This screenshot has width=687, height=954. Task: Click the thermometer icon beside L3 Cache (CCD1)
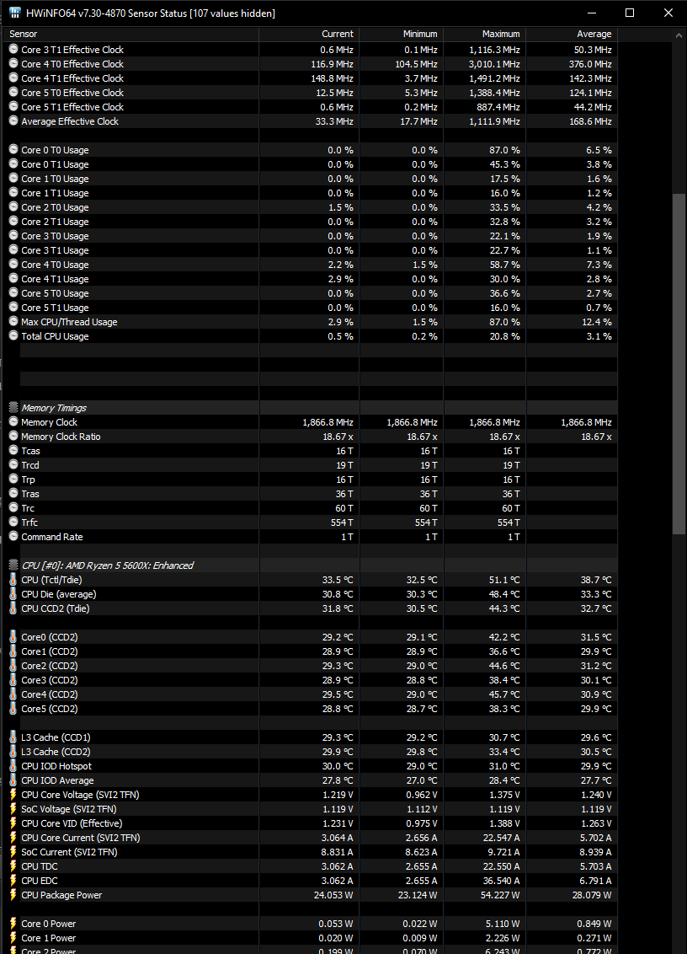point(13,737)
